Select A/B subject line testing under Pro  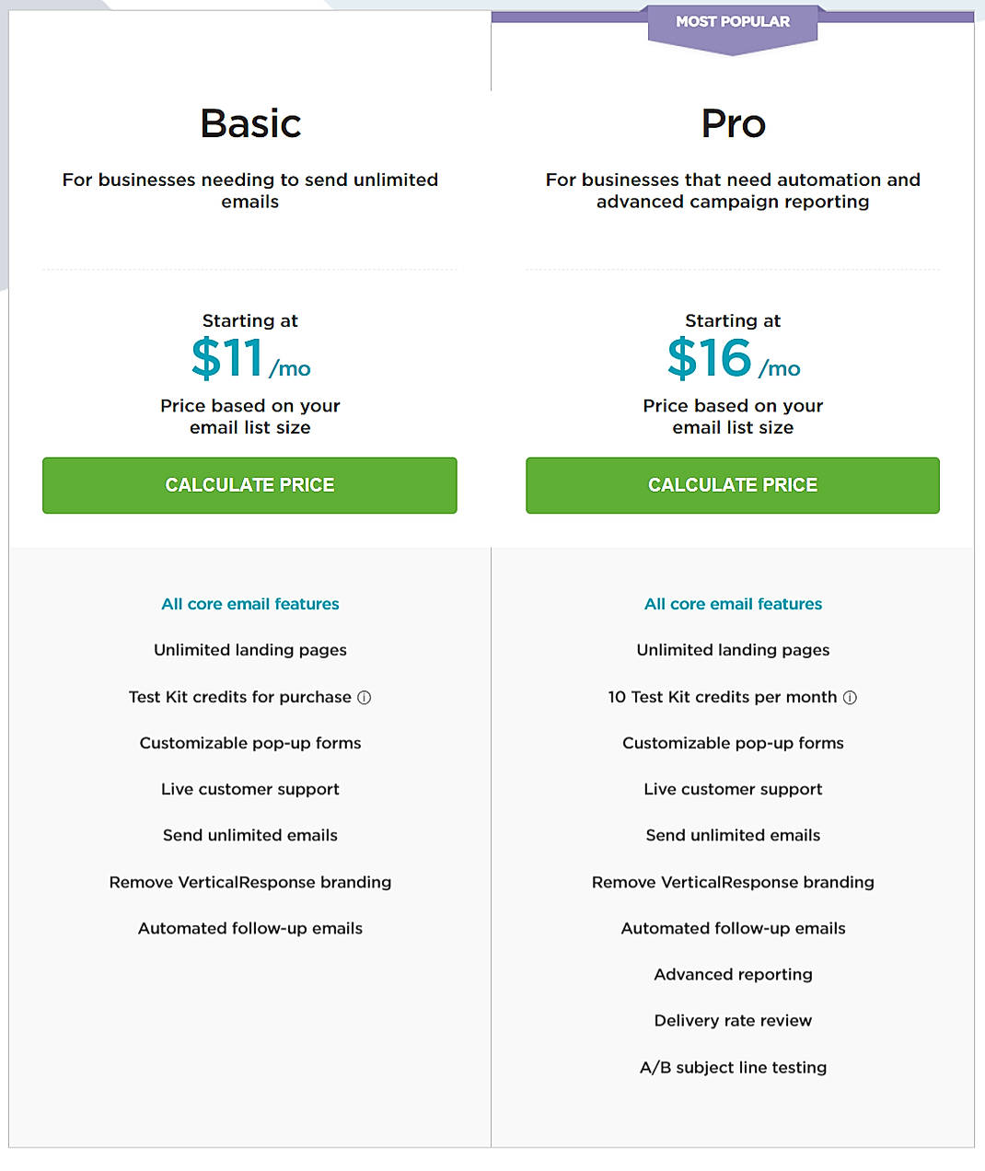tap(732, 1067)
